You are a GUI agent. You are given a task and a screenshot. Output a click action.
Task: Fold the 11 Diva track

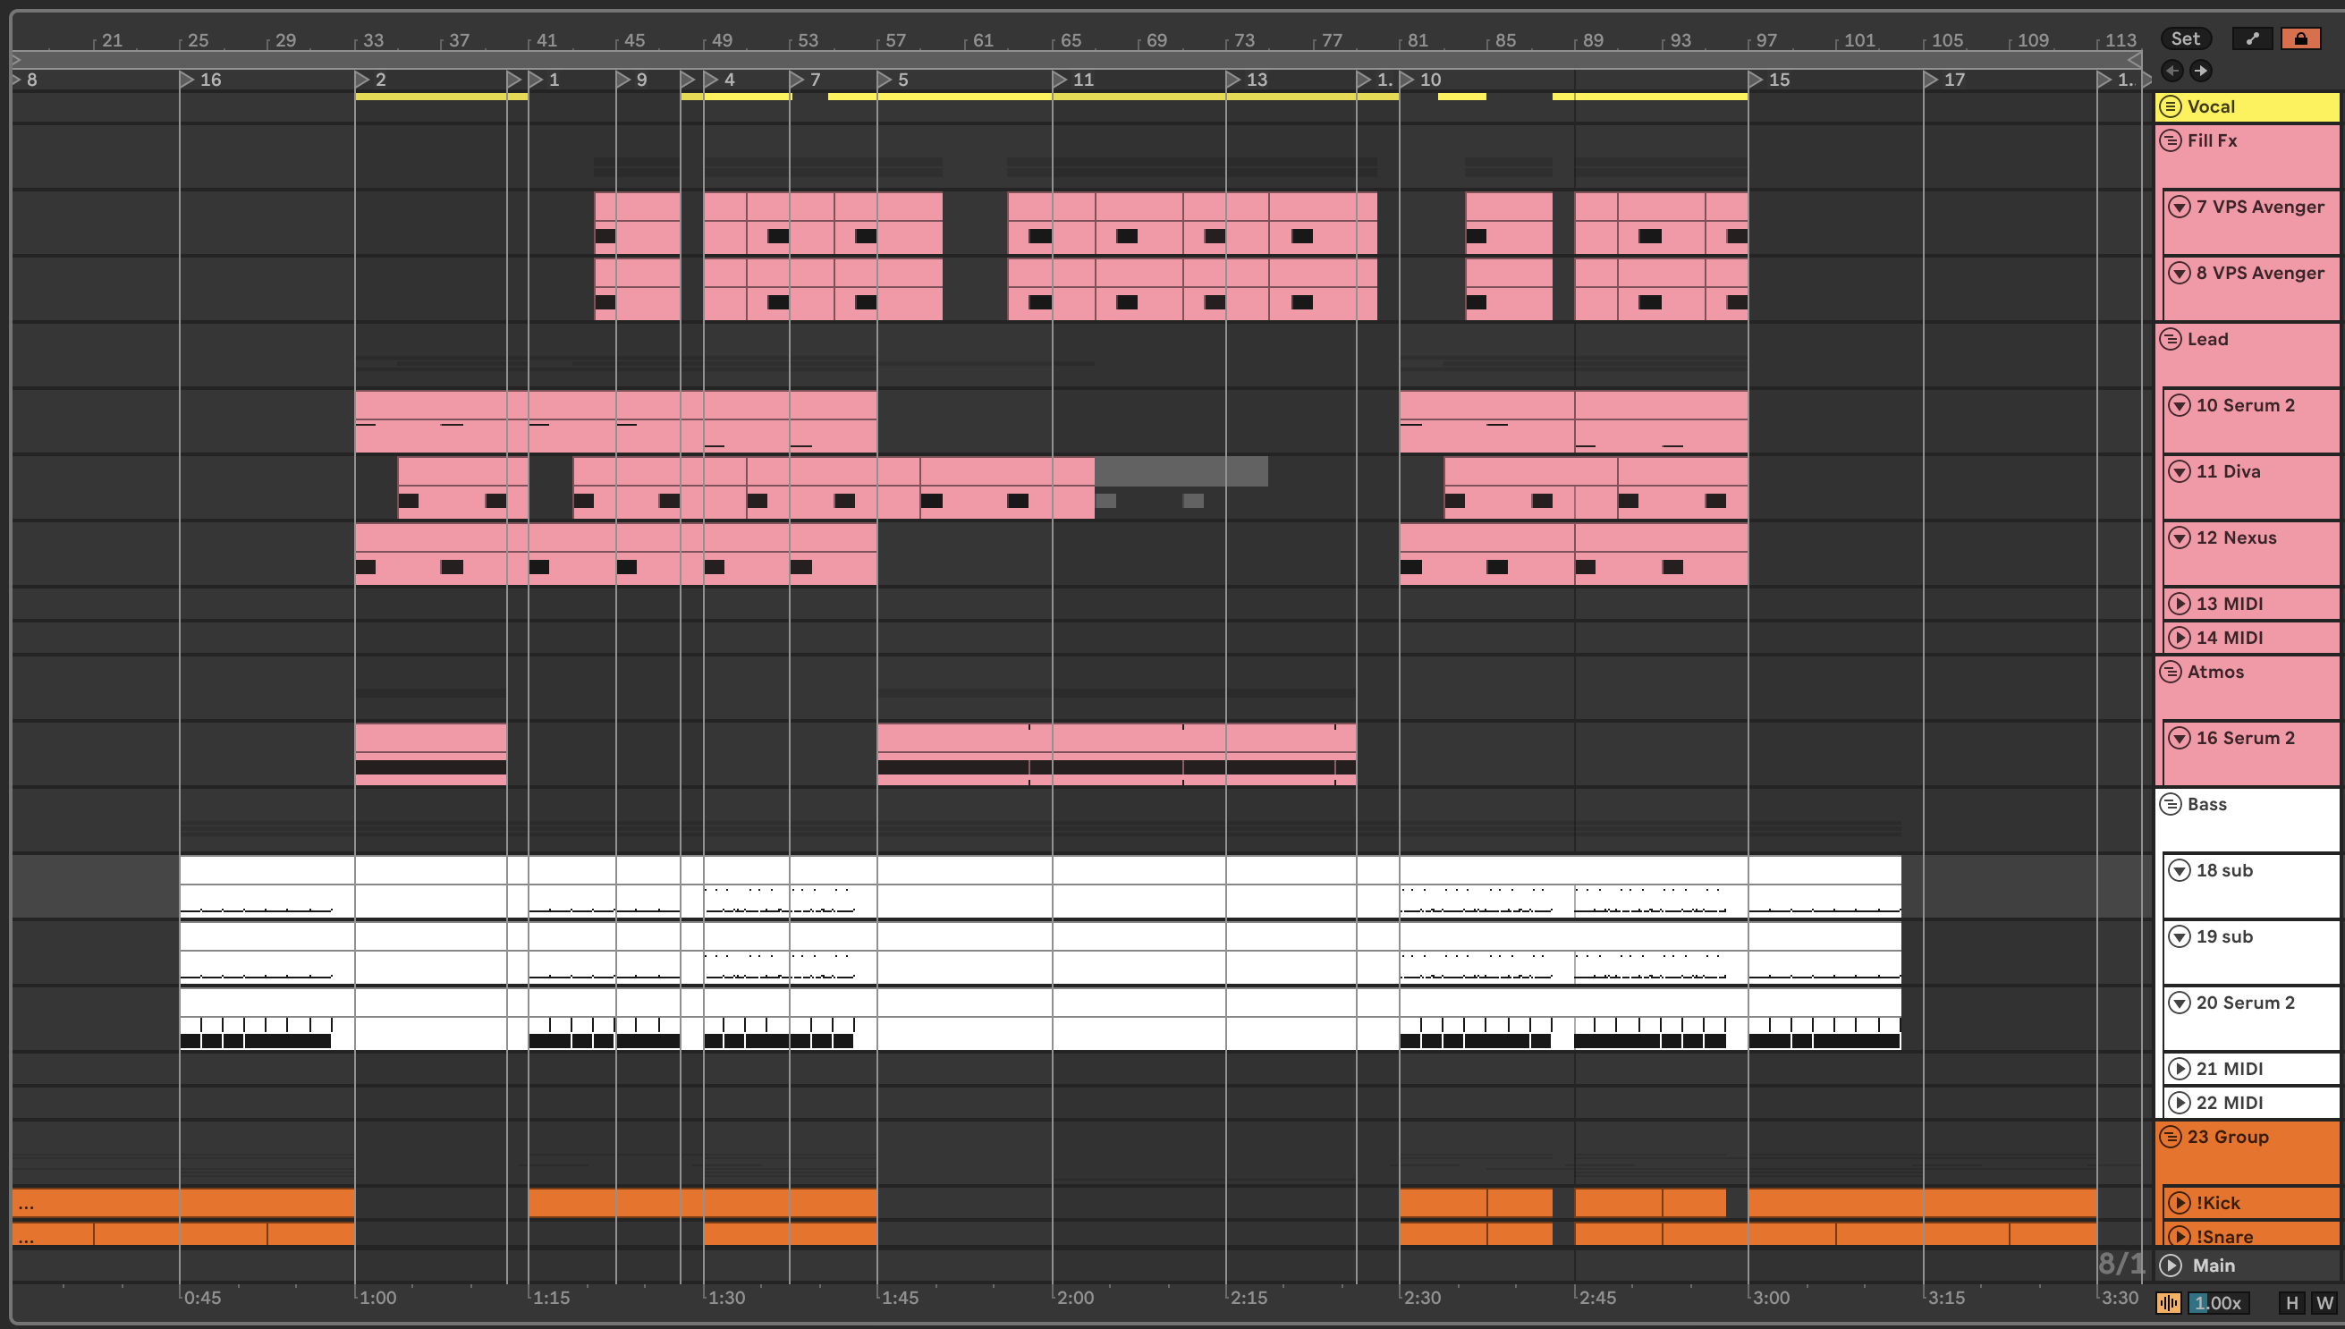click(x=2179, y=471)
